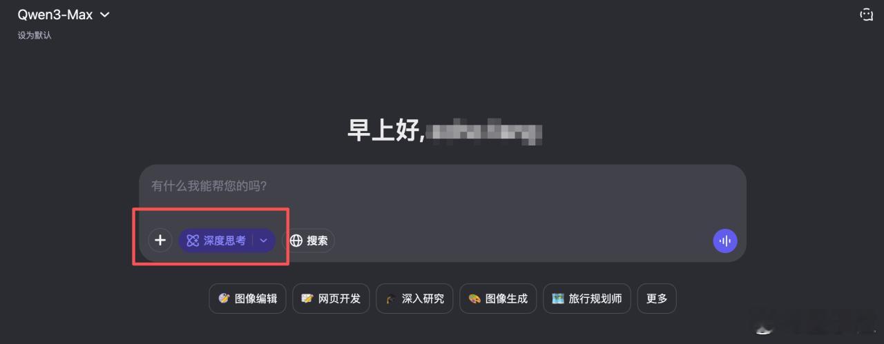
Task: Toggle the 搜索 web search option
Action: pyautogui.click(x=309, y=241)
